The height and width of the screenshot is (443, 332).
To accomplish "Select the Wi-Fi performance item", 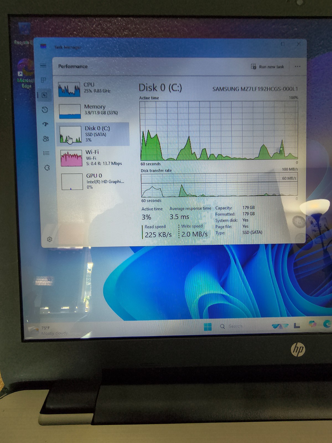I will [x=94, y=158].
